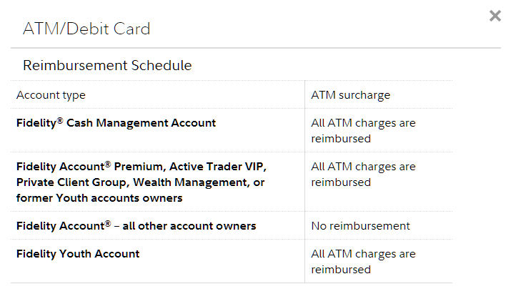
Task: Select the Reimbursement Schedule heading
Action: point(107,65)
